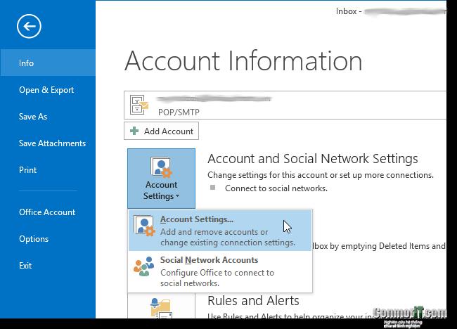This screenshot has width=457, height=329.
Task: Click the Account Settings... entry icon
Action: (144, 226)
